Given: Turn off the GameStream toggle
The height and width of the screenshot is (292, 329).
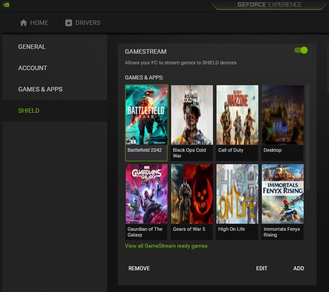Looking at the screenshot, I should [301, 51].
